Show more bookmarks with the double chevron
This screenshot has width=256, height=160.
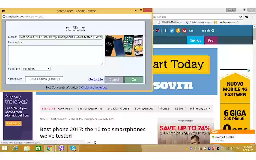[x=251, y=22]
